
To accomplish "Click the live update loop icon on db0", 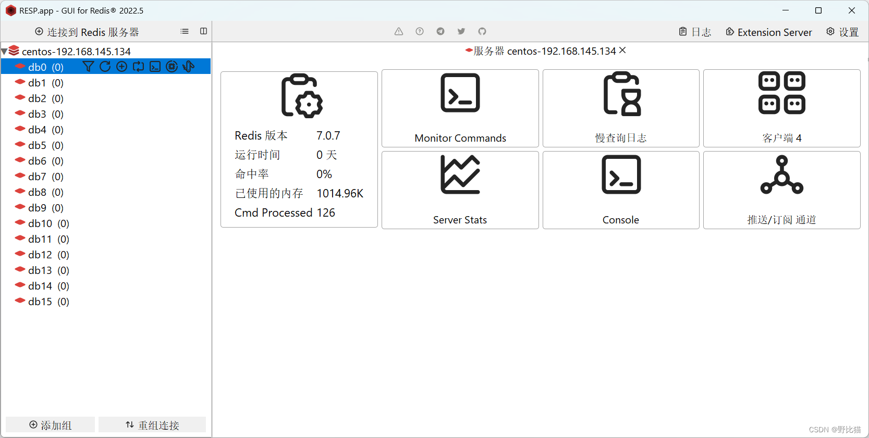I will point(138,67).
